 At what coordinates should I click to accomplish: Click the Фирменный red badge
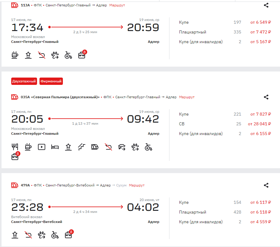click(51, 81)
